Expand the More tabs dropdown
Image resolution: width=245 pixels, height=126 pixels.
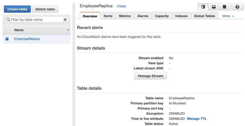(x=228, y=16)
